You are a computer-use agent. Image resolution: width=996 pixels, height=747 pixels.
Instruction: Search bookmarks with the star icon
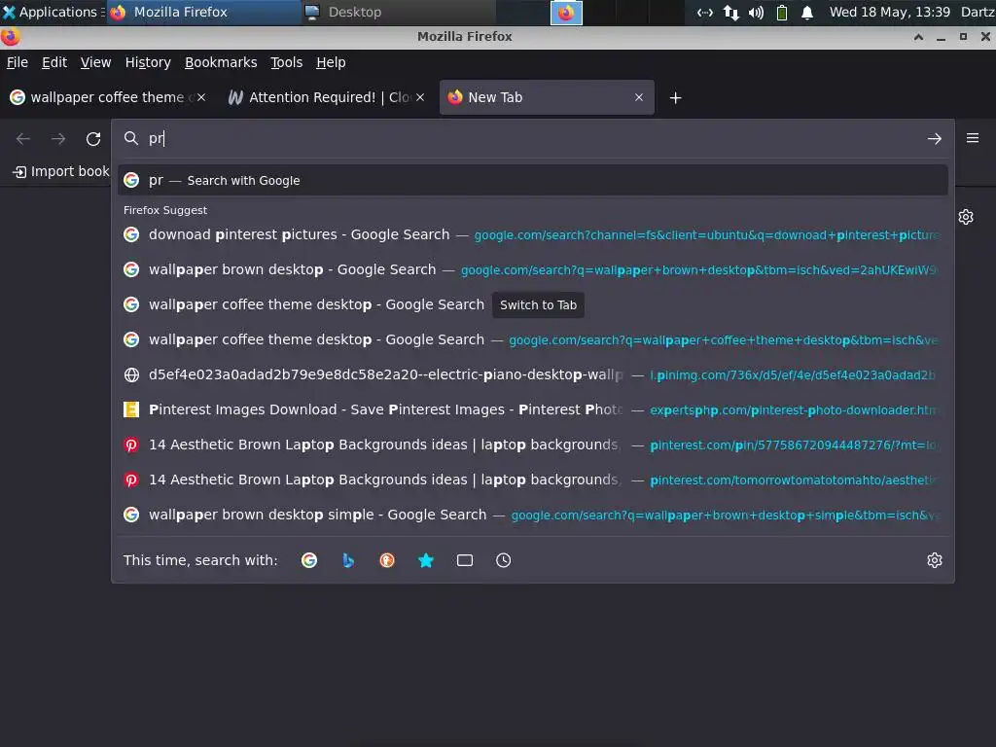click(x=426, y=560)
